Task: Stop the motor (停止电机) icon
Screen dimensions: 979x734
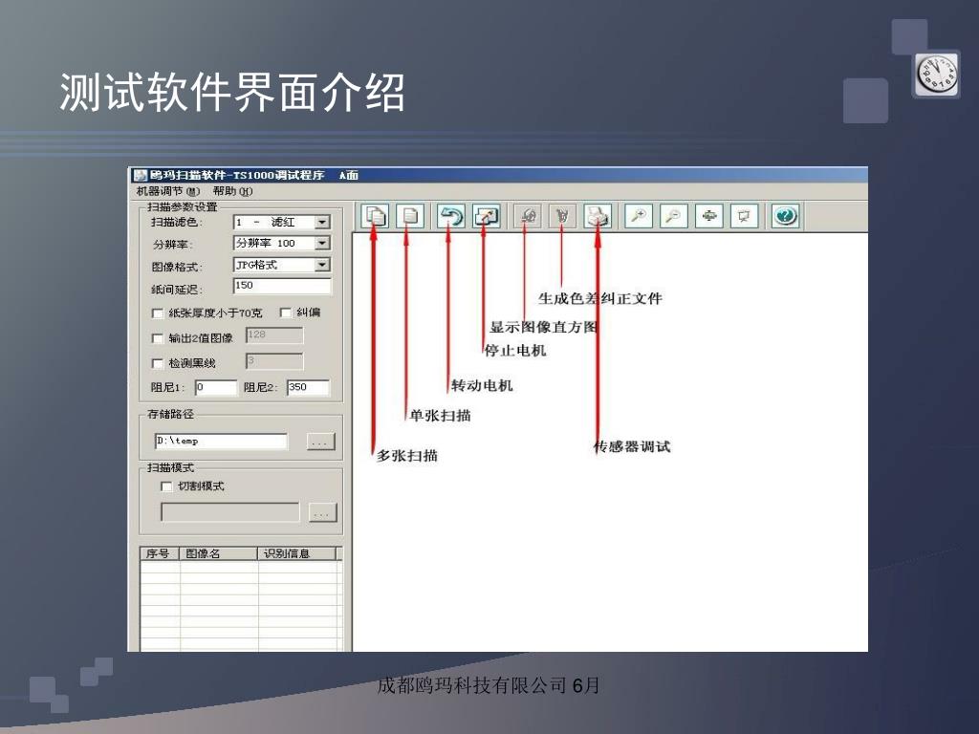Action: 486,217
